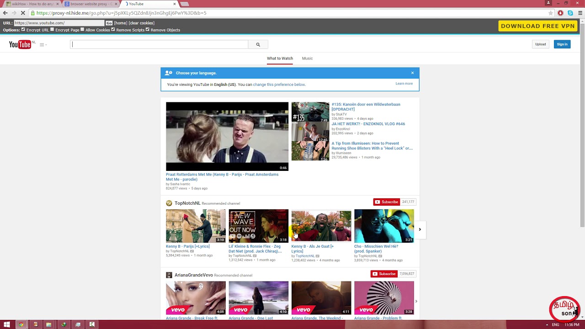
Task: Close the wikiHow tab
Action: 58,4
